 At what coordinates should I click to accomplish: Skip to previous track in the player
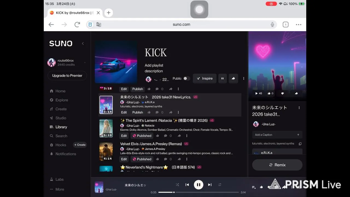tap(187, 185)
